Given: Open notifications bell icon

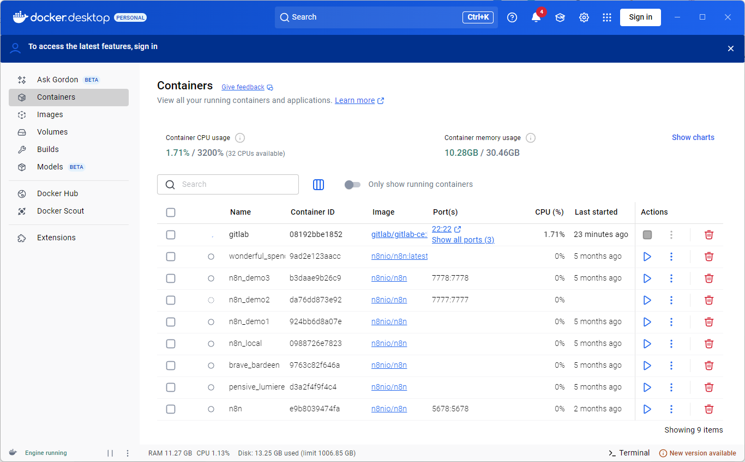Looking at the screenshot, I should click(x=536, y=17).
